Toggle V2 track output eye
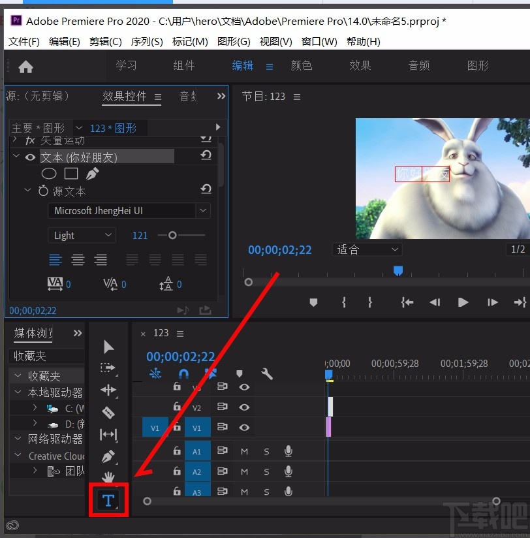 tap(244, 407)
